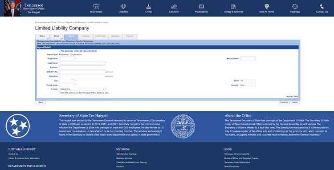Click the Back button
Screen dimensions: 334x170
41,102
